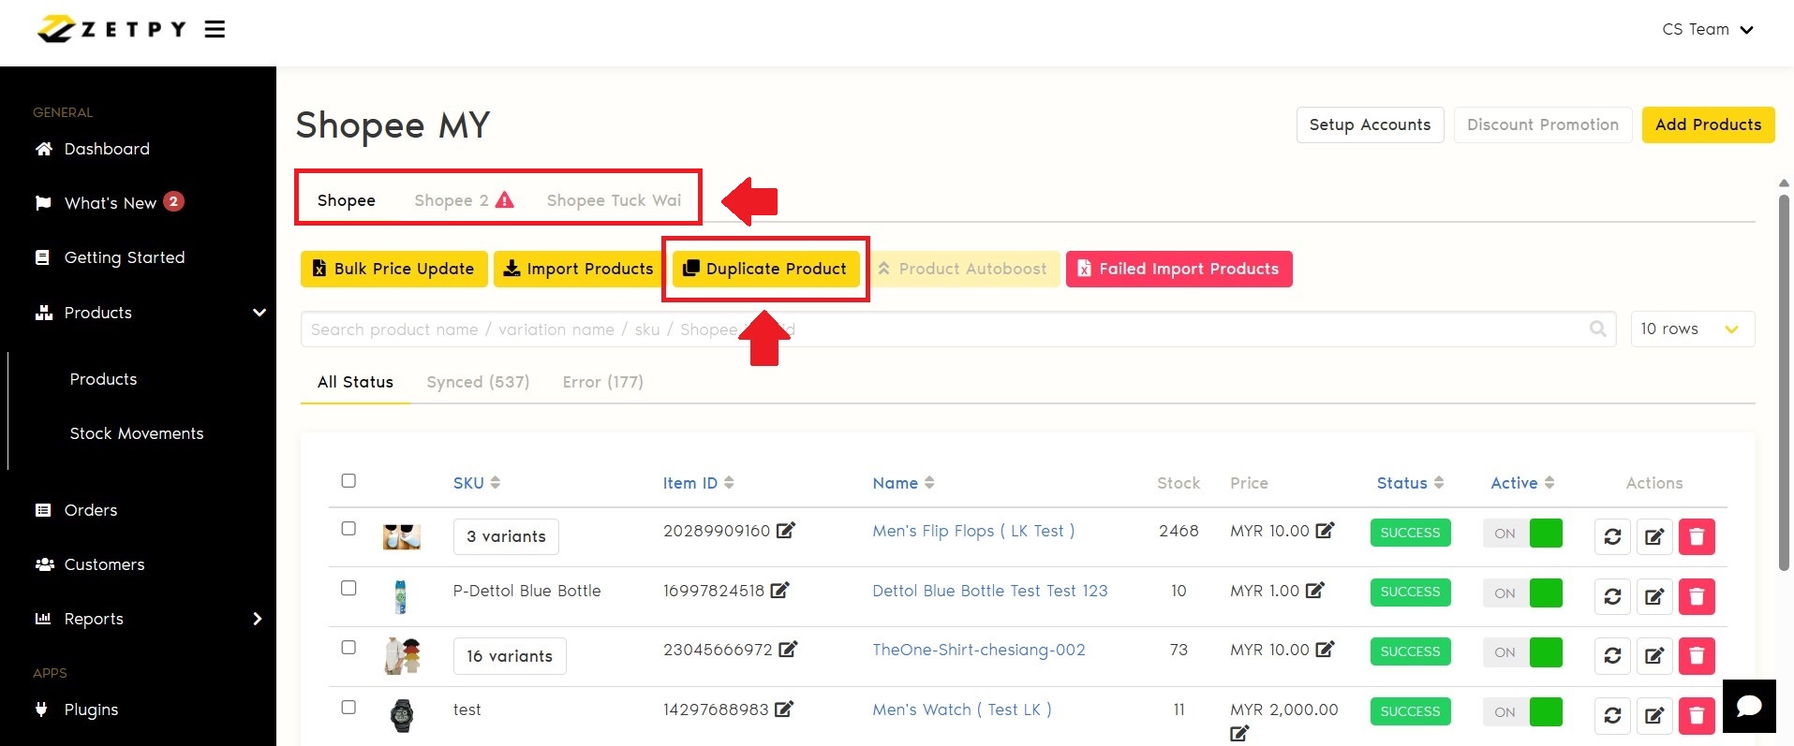Edit item ID 16997824518
This screenshot has width=1794, height=746.
[780, 590]
